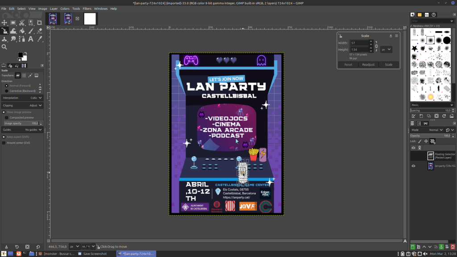
Task: Select Corrective (Backward) direction
Action: click(6, 91)
